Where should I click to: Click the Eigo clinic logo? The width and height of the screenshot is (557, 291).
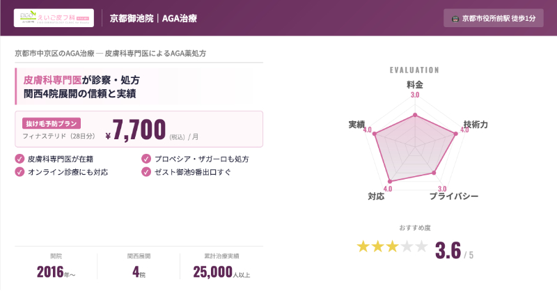pos(54,17)
